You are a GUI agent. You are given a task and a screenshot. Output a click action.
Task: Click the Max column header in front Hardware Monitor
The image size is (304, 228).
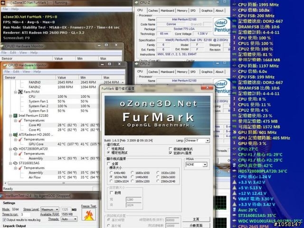click(114, 77)
